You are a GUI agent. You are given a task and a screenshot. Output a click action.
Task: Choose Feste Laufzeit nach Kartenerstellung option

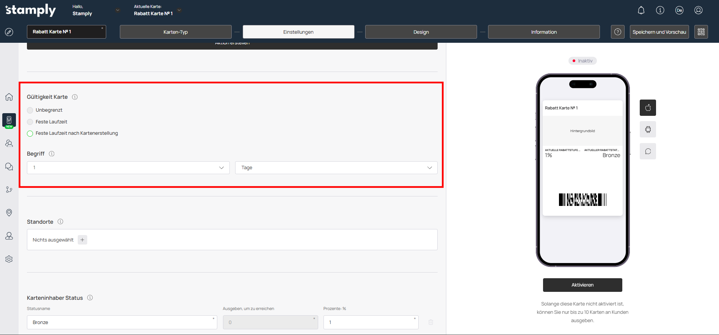[x=30, y=133]
